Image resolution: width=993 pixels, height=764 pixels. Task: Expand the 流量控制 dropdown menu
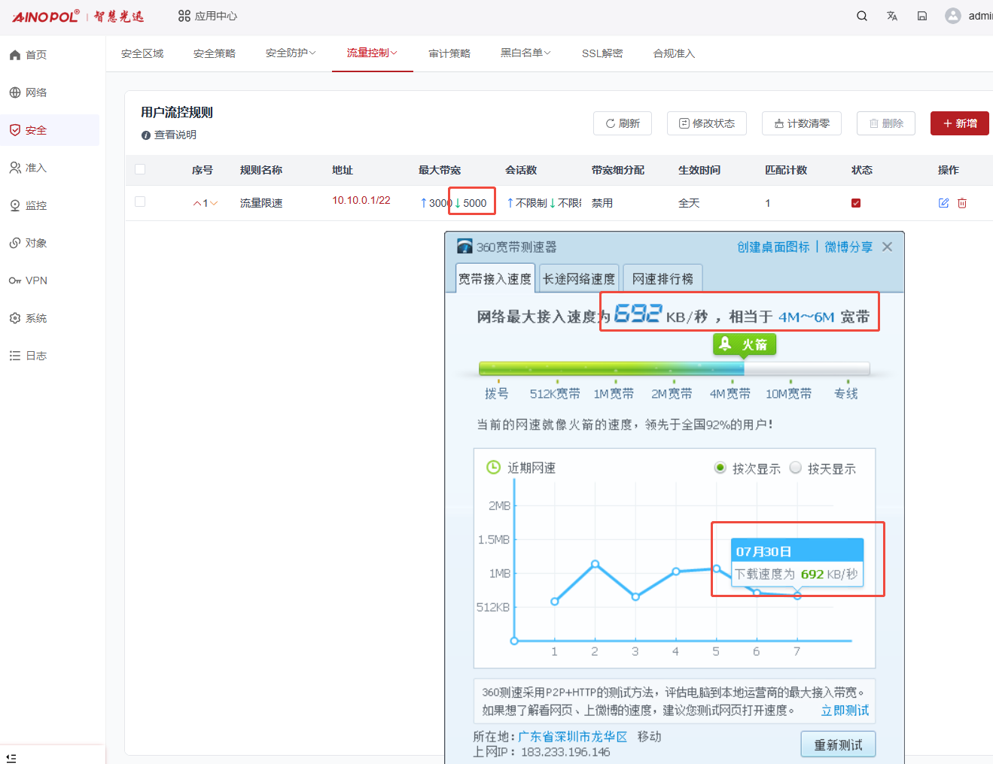372,53
